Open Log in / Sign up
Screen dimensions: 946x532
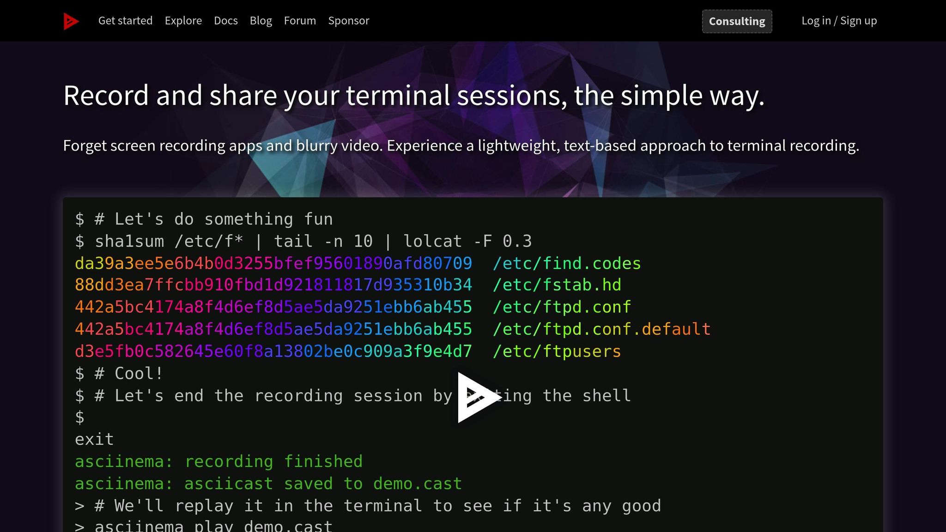click(x=839, y=21)
